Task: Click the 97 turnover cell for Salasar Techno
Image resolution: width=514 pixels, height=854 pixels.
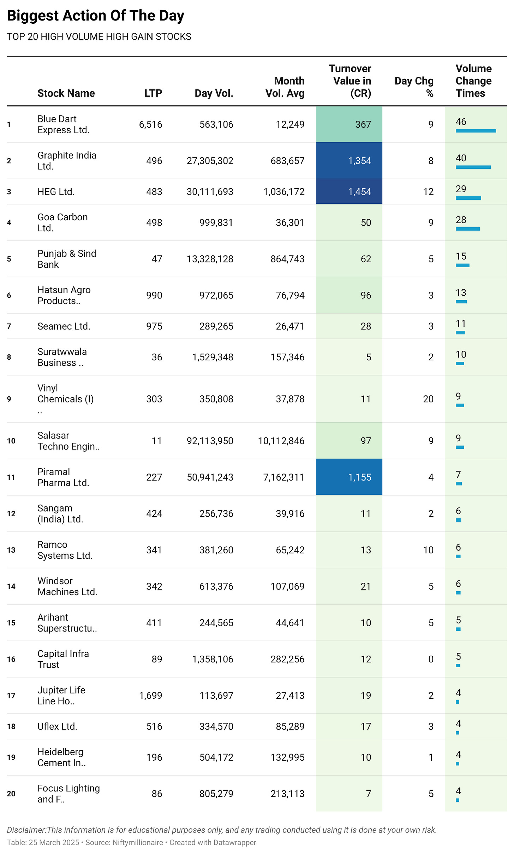Action: click(349, 441)
